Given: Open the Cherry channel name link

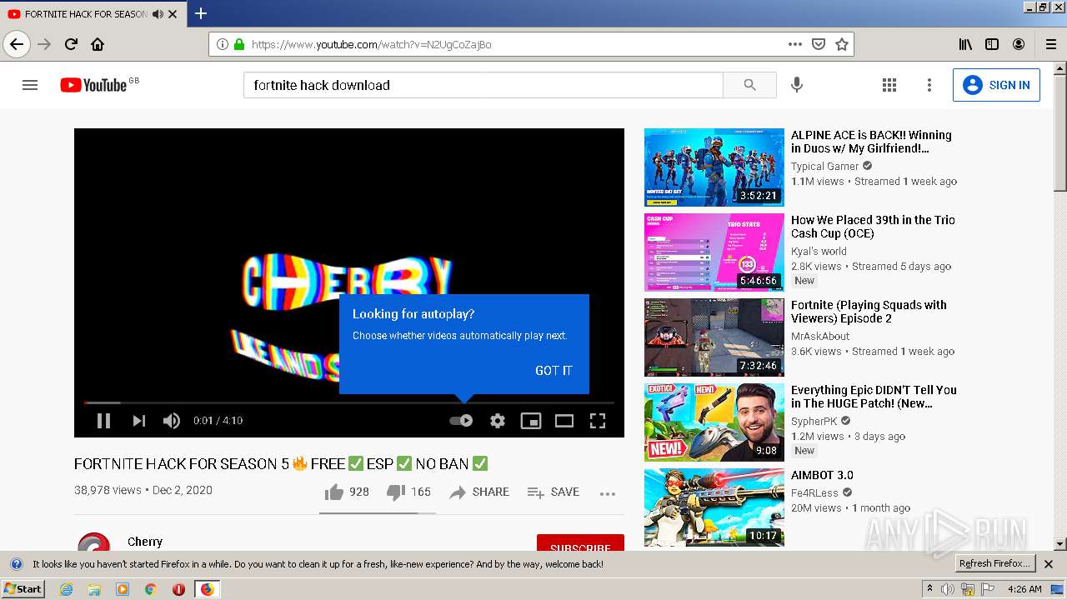Looking at the screenshot, I should pos(145,542).
